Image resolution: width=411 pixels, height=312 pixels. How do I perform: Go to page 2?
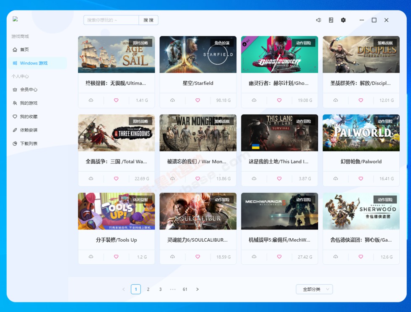click(148, 289)
